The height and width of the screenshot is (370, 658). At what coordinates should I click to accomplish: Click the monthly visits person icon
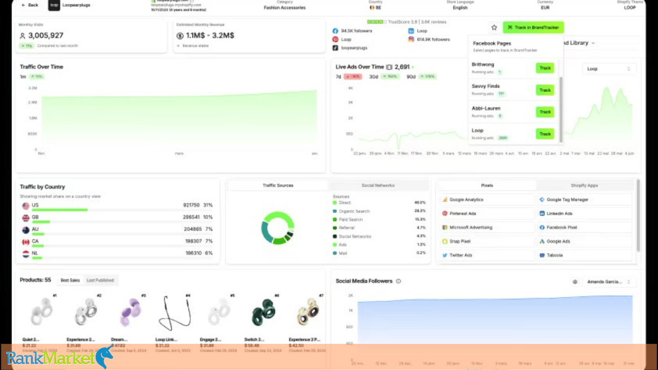[x=22, y=36]
